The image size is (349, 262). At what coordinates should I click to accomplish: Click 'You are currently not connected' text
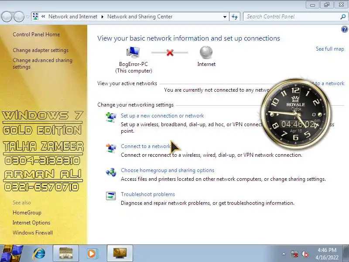pyautogui.click(x=217, y=90)
